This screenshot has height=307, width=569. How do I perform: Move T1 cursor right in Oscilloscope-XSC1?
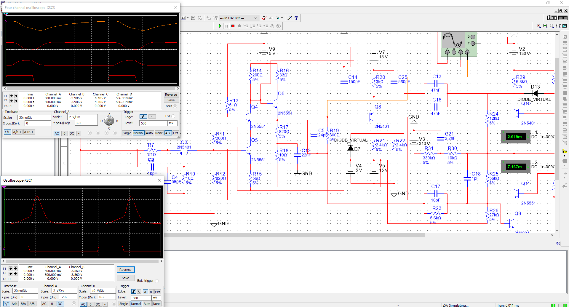[x=15, y=269]
